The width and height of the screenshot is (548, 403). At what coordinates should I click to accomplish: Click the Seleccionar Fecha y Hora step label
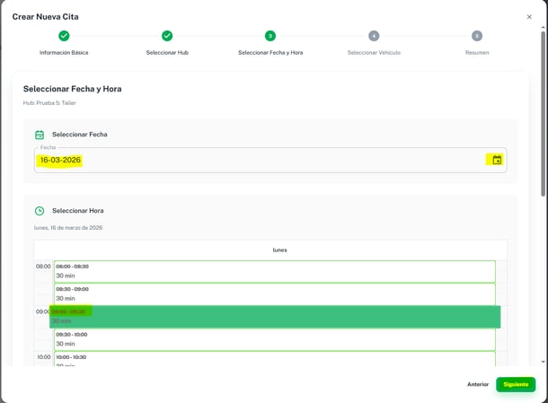270,53
